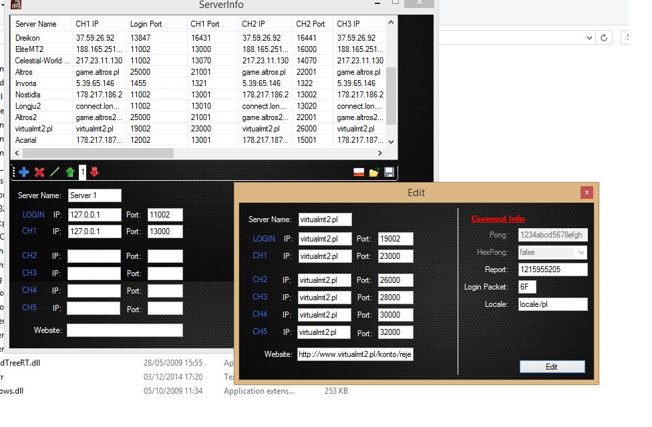Close the Edit dialog
Image resolution: width=652 pixels, height=427 pixels.
pos(587,192)
